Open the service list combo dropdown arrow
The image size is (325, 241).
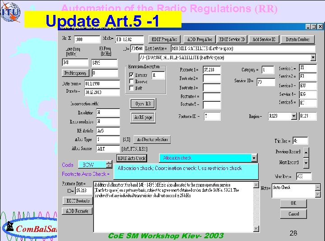click(x=313, y=57)
